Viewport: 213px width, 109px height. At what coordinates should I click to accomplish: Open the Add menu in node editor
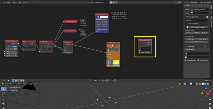click(20, 2)
